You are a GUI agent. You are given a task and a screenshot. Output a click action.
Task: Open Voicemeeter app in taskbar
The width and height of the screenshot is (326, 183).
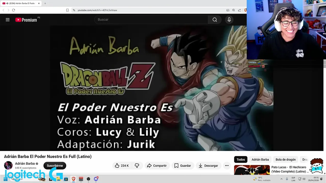click(x=81, y=179)
